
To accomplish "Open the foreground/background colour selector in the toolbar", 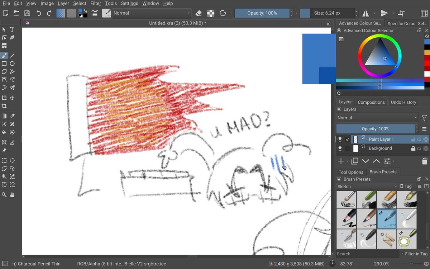I will pyautogui.click(x=83, y=13).
